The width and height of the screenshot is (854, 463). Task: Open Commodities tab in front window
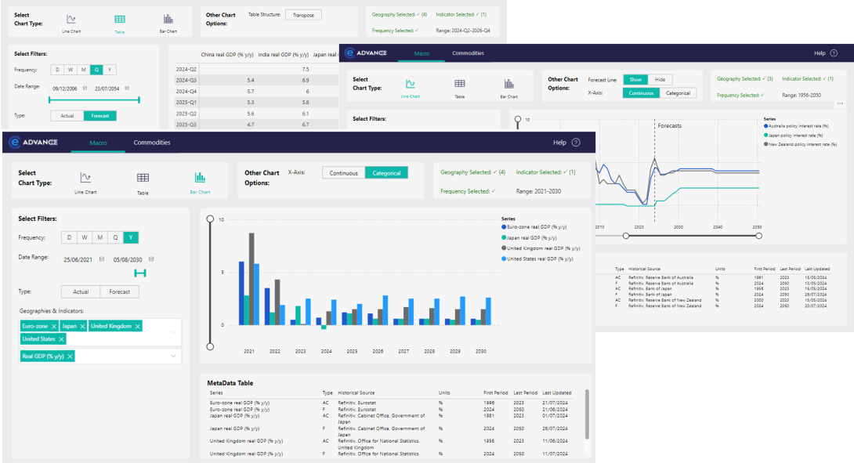pos(152,143)
